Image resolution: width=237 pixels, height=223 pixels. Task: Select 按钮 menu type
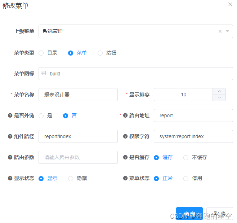[107, 53]
